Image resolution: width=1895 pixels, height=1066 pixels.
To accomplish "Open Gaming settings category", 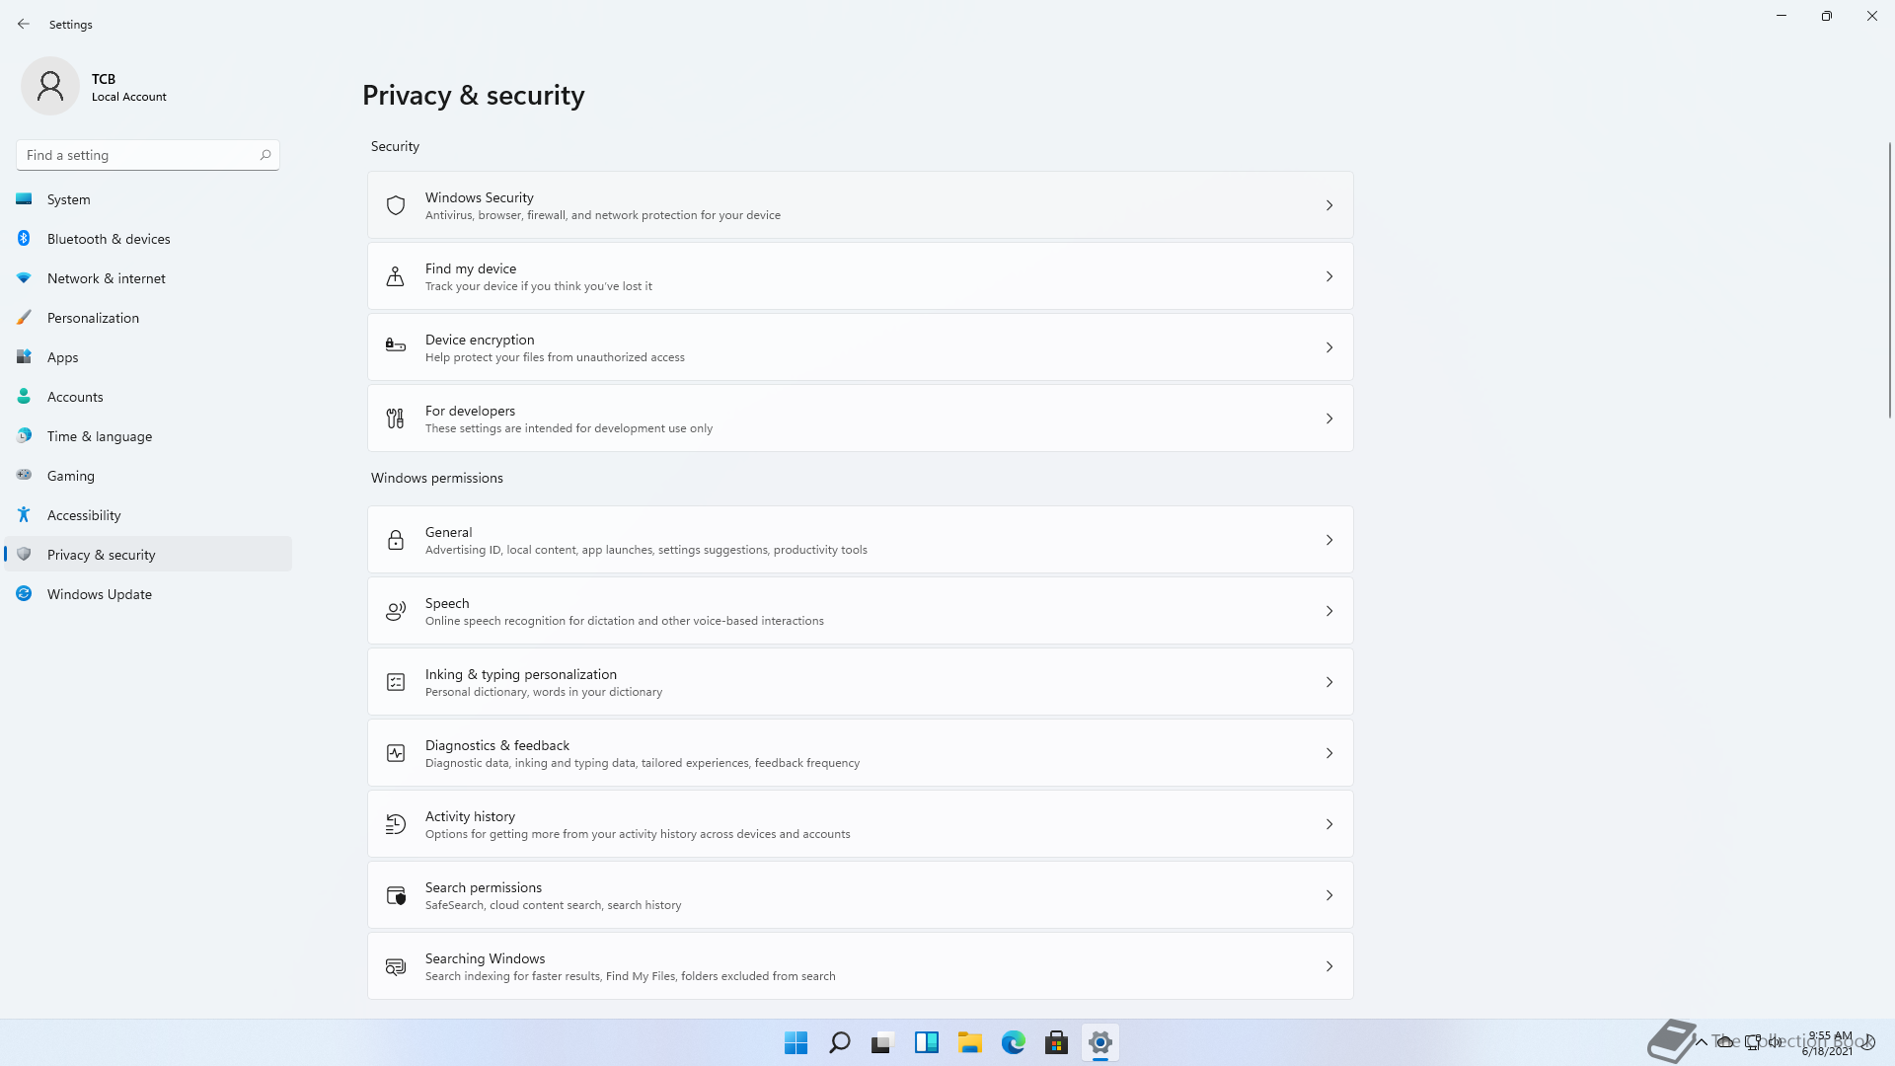I will click(148, 476).
